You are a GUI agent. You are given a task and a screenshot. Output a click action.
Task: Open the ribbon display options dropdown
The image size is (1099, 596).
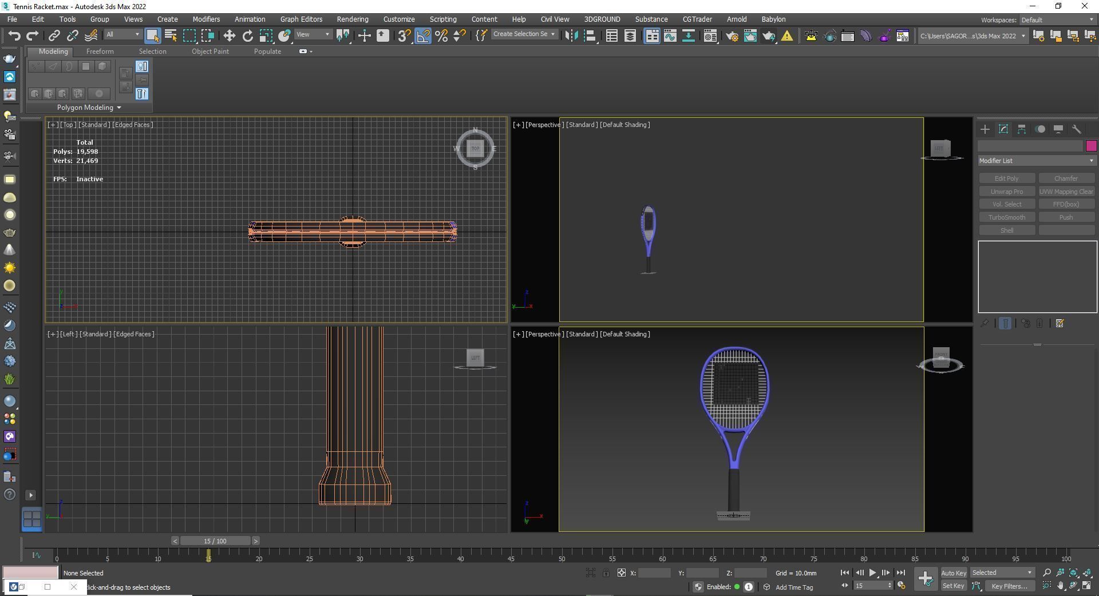click(306, 51)
